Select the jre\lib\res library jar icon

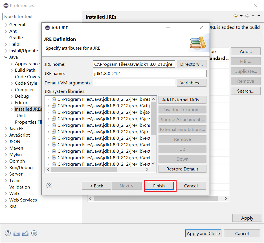(x=54, y=99)
